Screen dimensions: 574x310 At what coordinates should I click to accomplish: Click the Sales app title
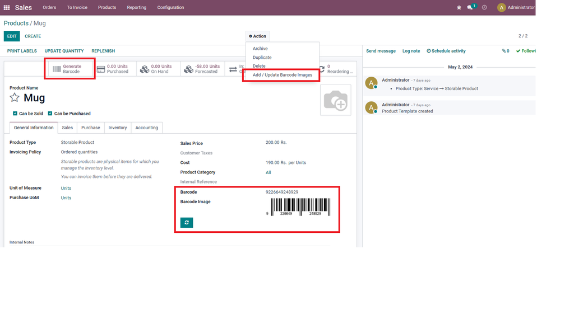tap(24, 7)
